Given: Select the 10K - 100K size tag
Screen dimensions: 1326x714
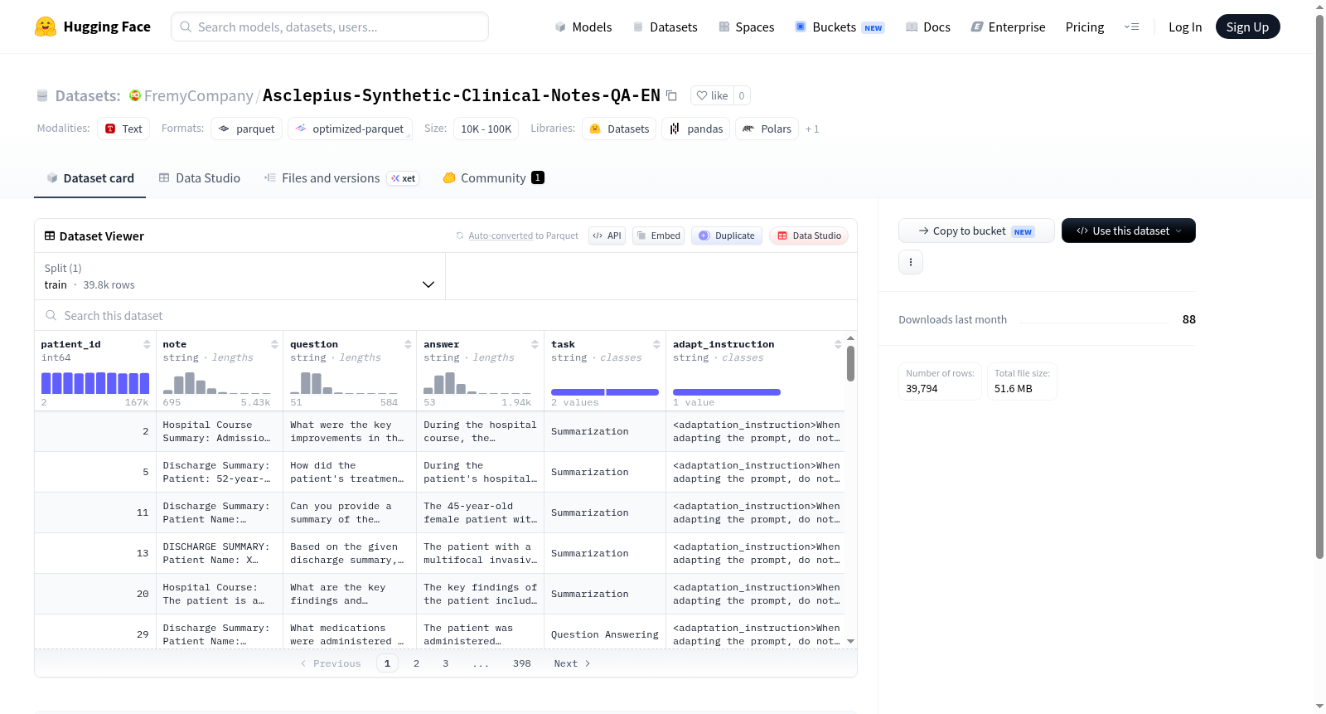Looking at the screenshot, I should coord(486,129).
